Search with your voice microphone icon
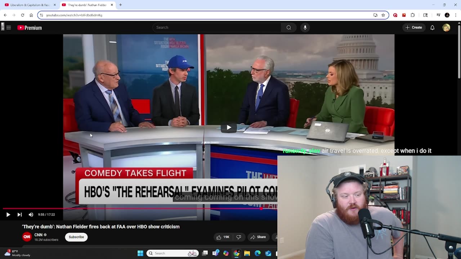 pyautogui.click(x=305, y=27)
